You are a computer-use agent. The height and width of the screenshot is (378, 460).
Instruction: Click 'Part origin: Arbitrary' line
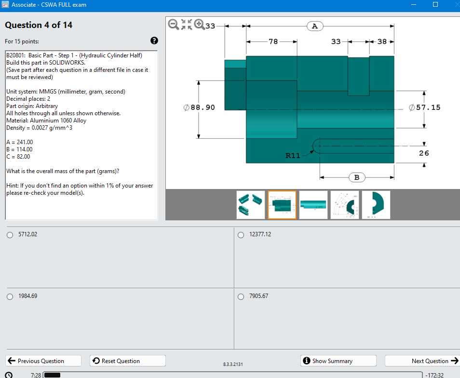pyautogui.click(x=32, y=106)
